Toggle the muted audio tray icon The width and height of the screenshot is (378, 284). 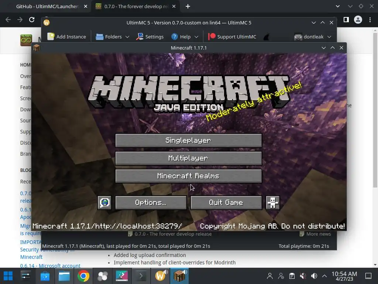tap(303, 276)
